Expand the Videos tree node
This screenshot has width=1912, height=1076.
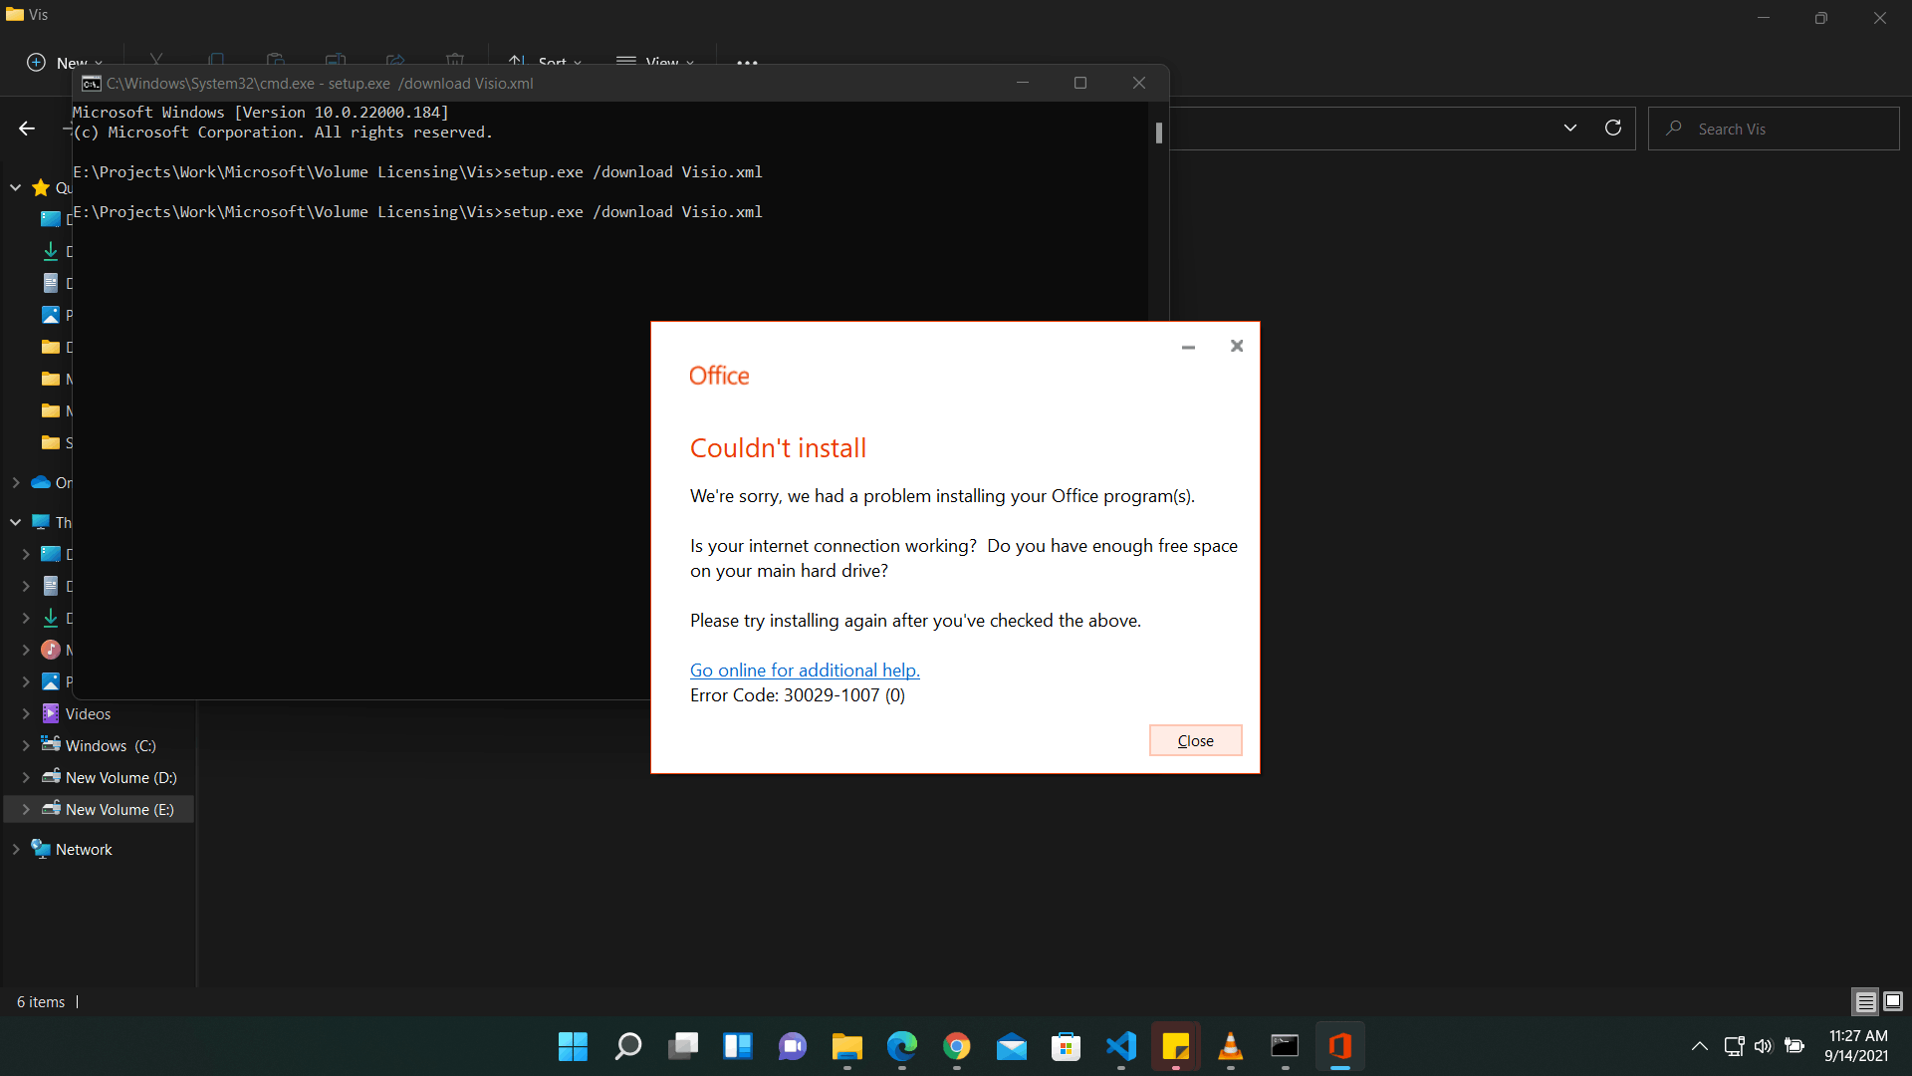point(26,714)
